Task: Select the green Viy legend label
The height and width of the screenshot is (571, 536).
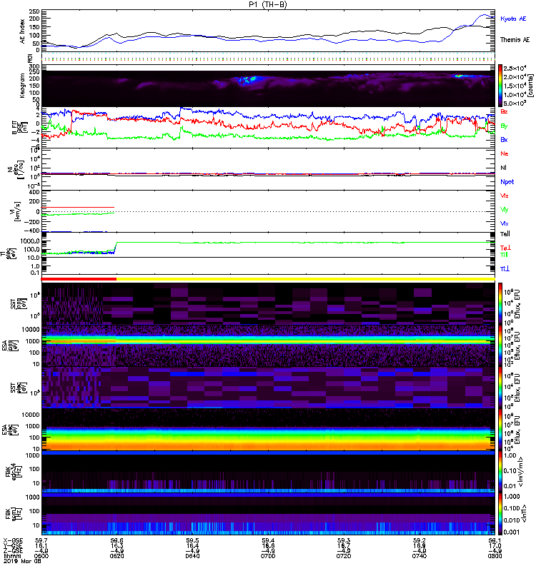Action: coord(504,210)
